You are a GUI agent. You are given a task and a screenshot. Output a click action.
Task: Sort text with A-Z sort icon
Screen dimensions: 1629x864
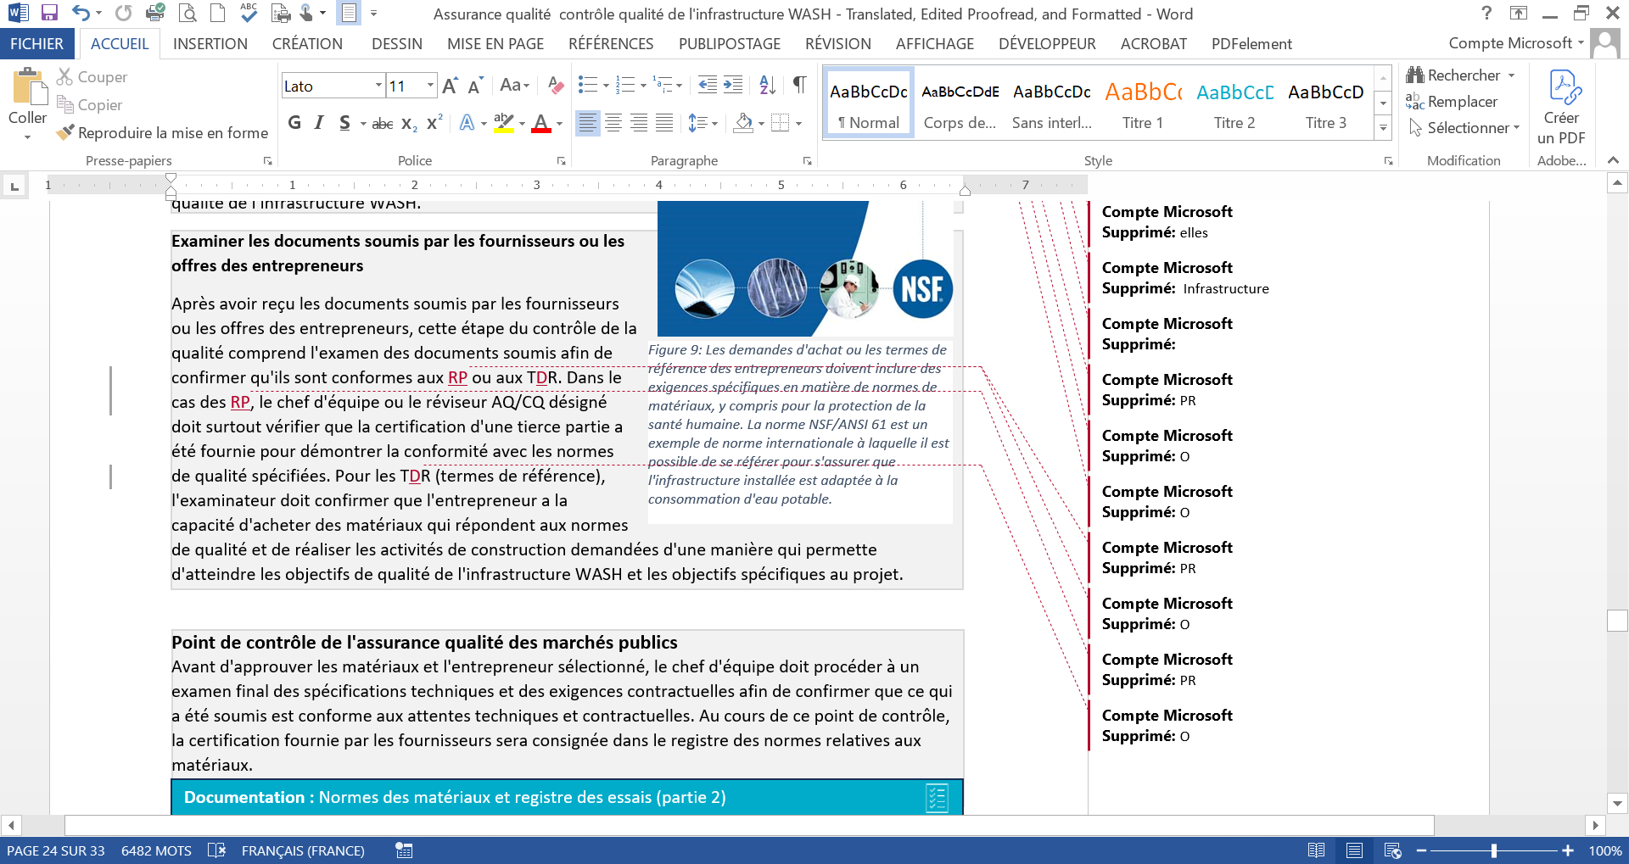click(x=768, y=86)
